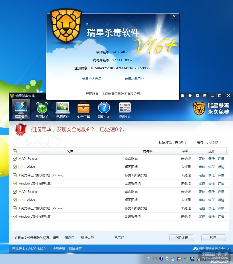Screen dimensions: 233x264
Task: Uncheck the second windows文件保护功能 checkbox
Action: tap(15, 216)
